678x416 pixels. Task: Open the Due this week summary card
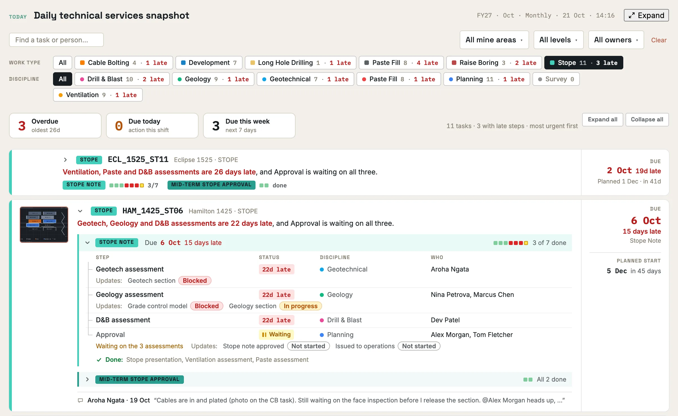[x=249, y=126]
